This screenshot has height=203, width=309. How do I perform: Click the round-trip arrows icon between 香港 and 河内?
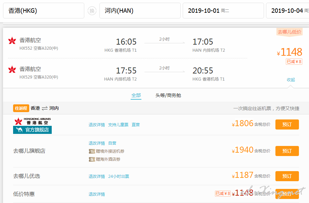coord(45,108)
